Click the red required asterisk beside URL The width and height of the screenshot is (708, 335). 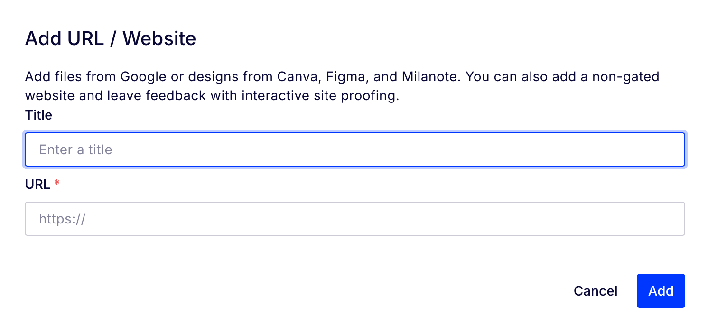57,184
